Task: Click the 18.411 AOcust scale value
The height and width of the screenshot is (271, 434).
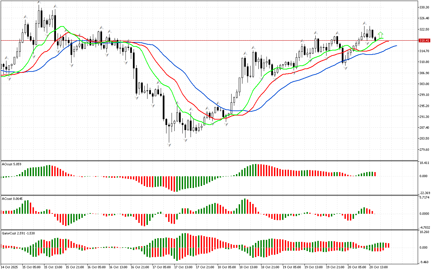Action: pos(425,163)
